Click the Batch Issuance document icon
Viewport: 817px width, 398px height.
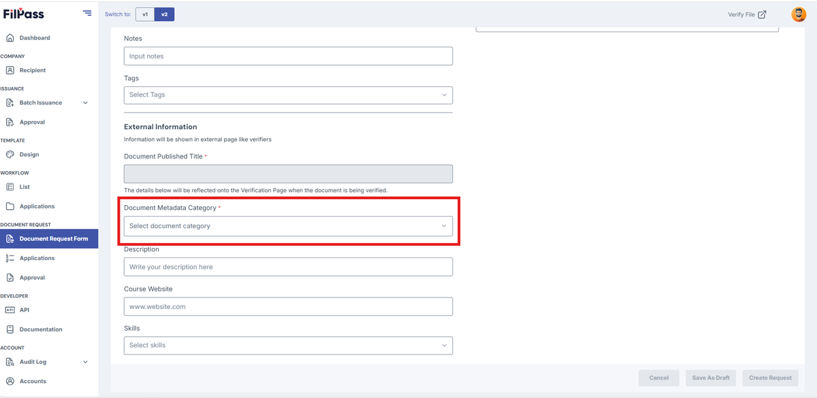(x=10, y=103)
